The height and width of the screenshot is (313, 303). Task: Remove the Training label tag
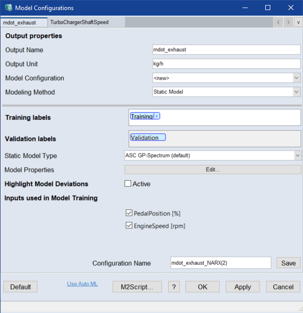pos(157,117)
